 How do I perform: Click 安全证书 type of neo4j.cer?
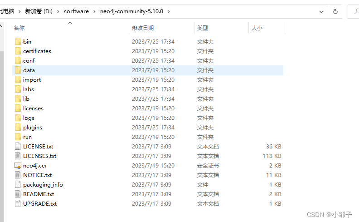pyautogui.click(x=208, y=166)
